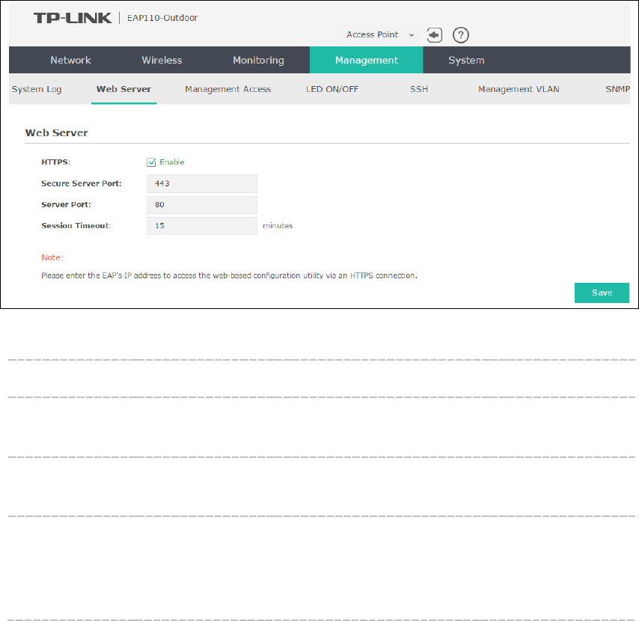The height and width of the screenshot is (621, 639).
Task: Open the System Log subtab
Action: pos(37,89)
